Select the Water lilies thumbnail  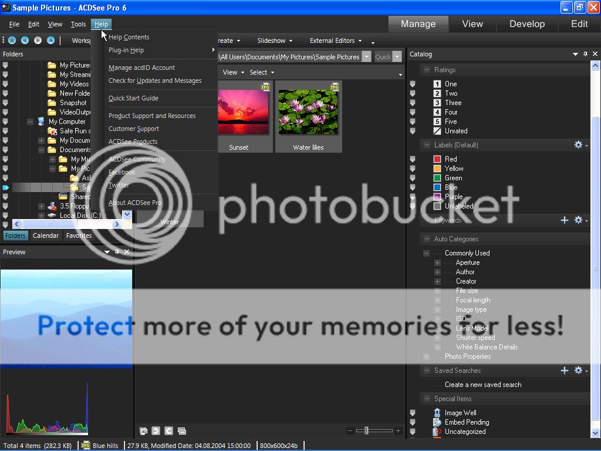(x=308, y=117)
